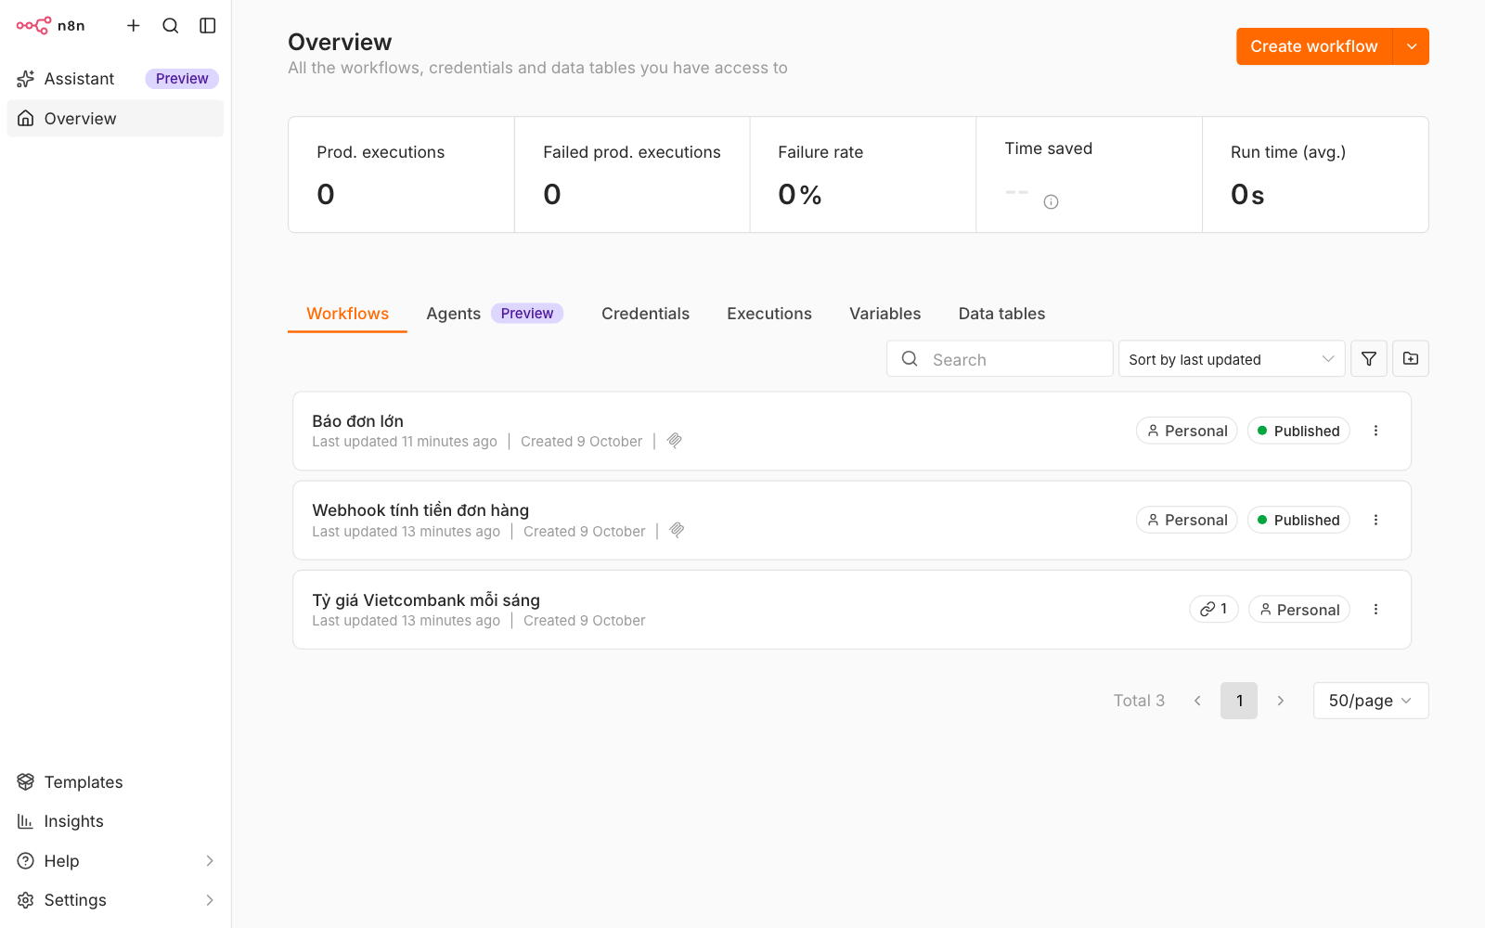Click the Create workflow button
This screenshot has height=928, width=1485.
pos(1313,46)
